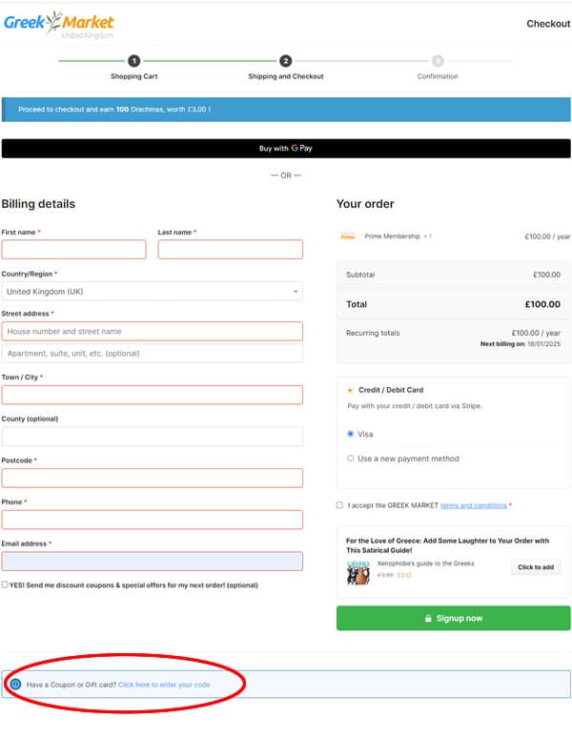Click the Xenophobe's guide book thumbnail
The height and width of the screenshot is (738, 572).
pyautogui.click(x=358, y=570)
